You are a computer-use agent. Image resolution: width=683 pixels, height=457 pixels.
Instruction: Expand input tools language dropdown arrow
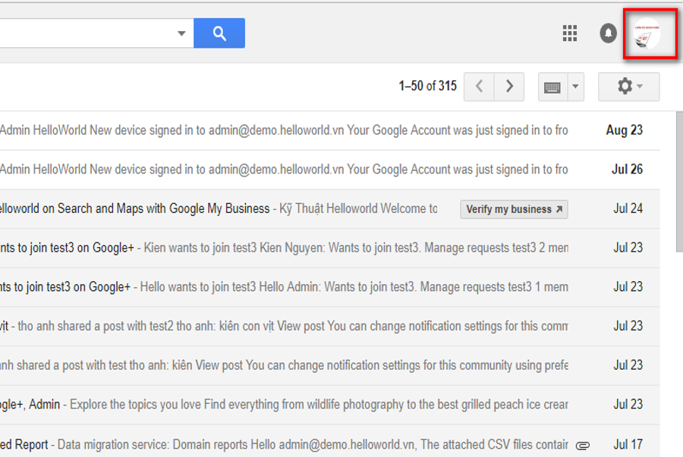575,86
